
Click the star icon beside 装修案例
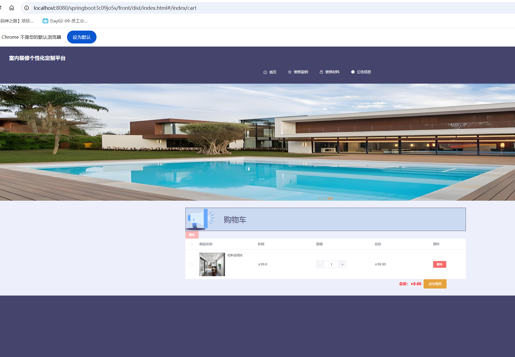[290, 72]
